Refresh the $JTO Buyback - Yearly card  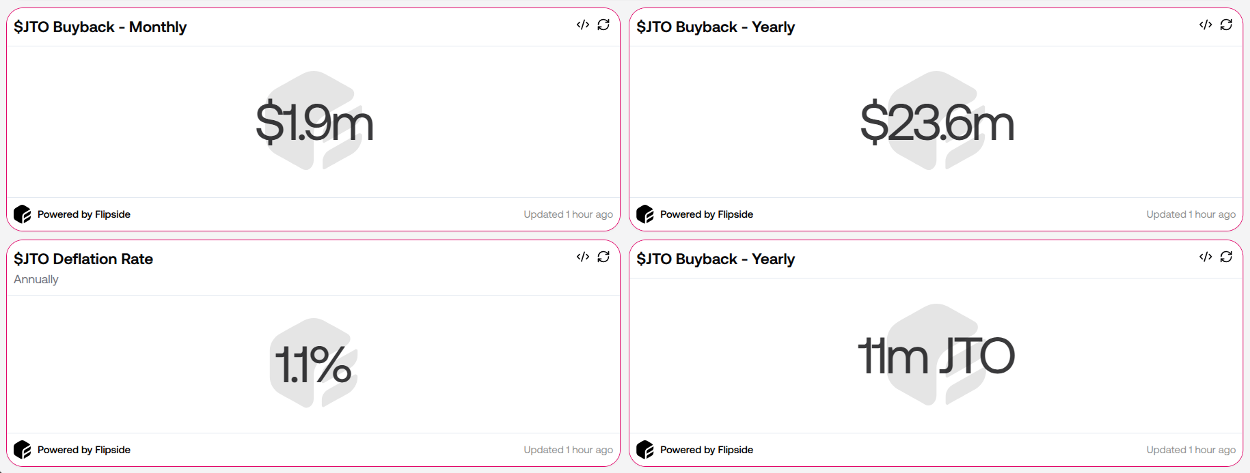pos(1225,25)
